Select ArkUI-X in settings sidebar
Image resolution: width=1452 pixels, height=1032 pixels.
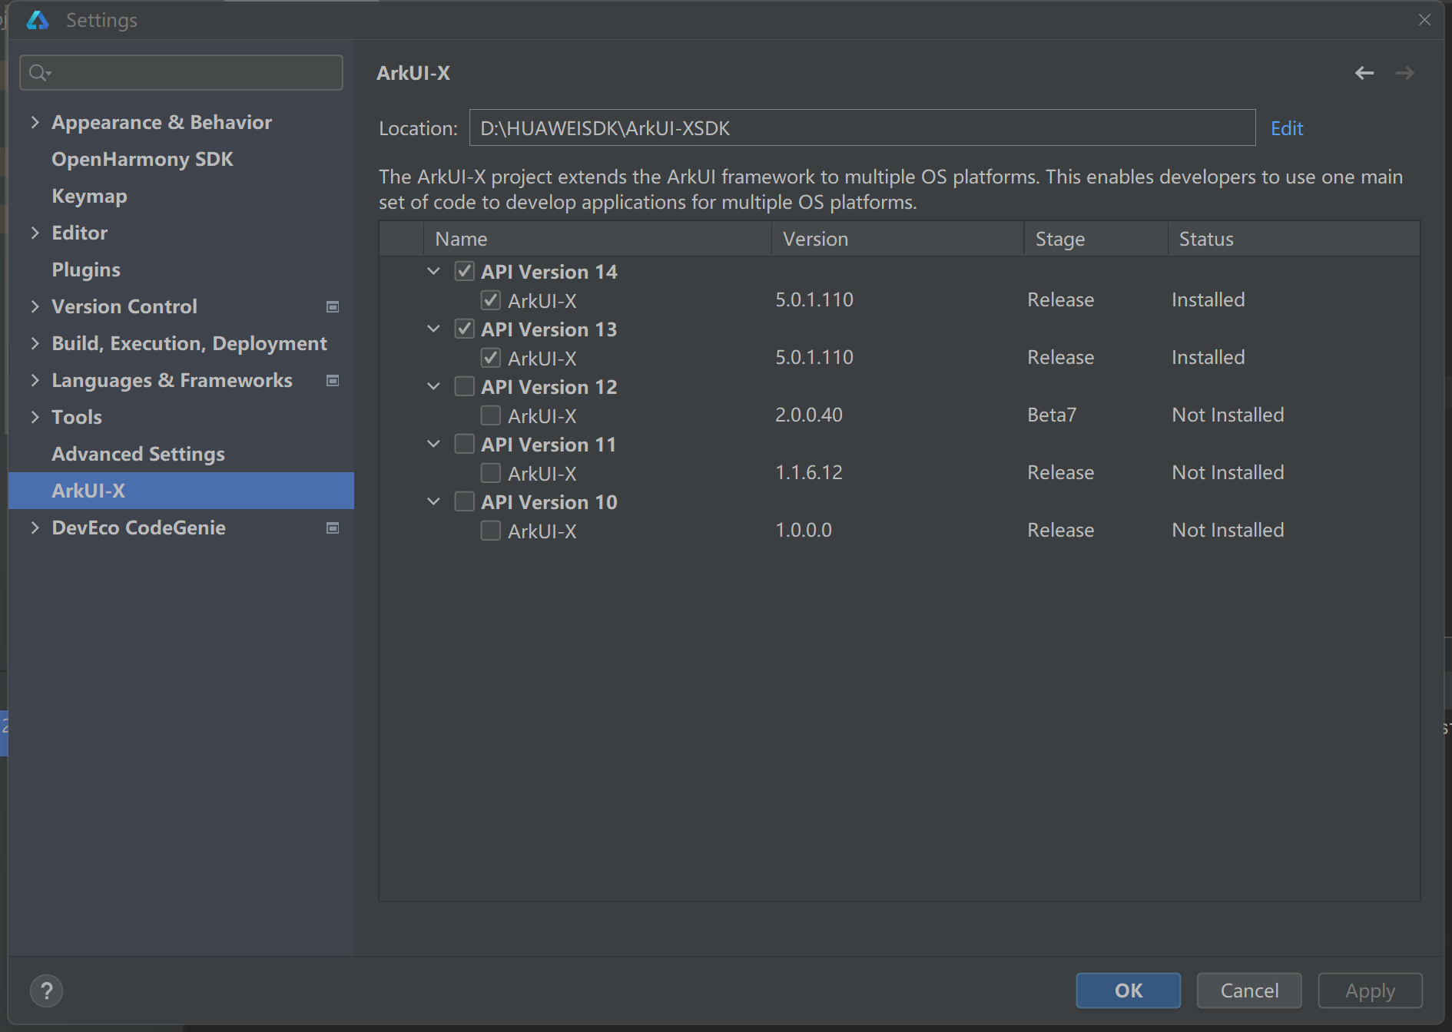click(x=181, y=491)
